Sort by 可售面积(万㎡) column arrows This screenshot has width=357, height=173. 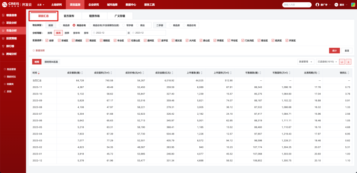point(289,73)
